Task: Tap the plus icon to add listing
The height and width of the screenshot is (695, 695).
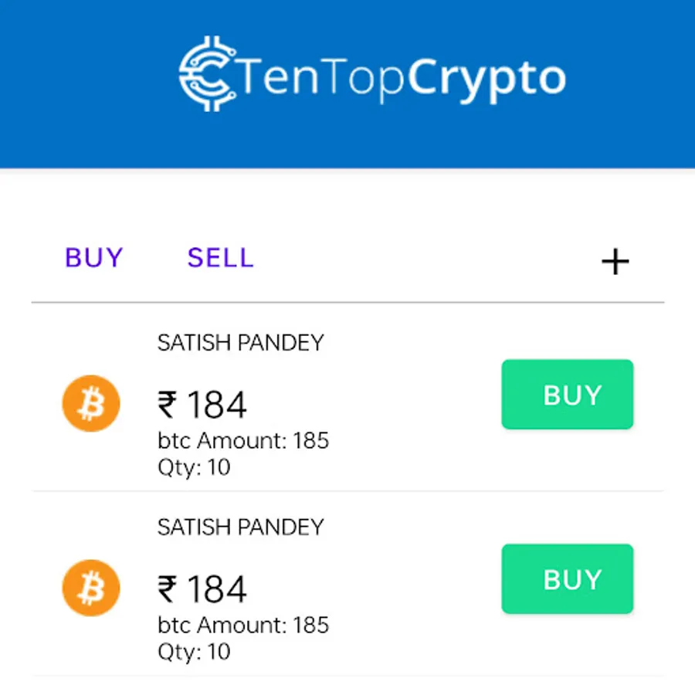Action: tap(615, 263)
